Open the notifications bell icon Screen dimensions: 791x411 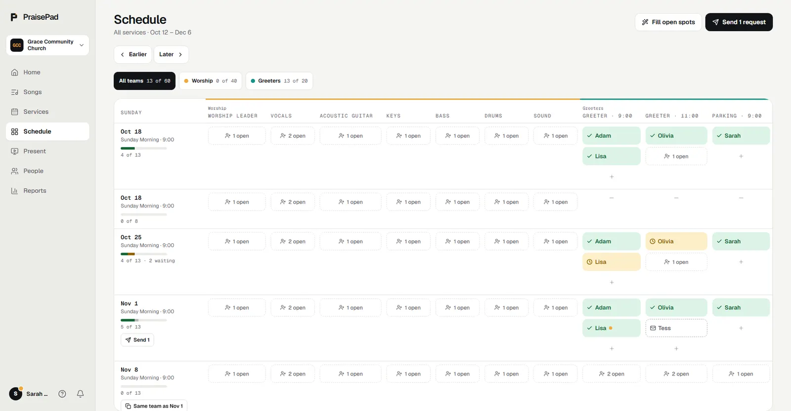80,394
